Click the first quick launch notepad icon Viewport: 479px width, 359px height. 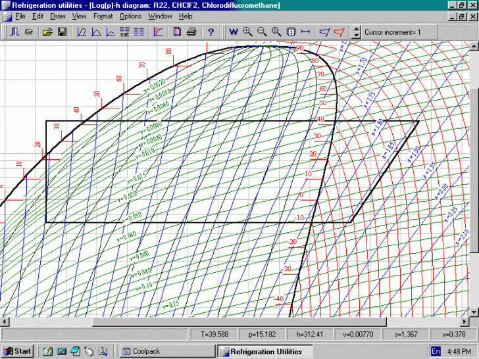(x=47, y=351)
